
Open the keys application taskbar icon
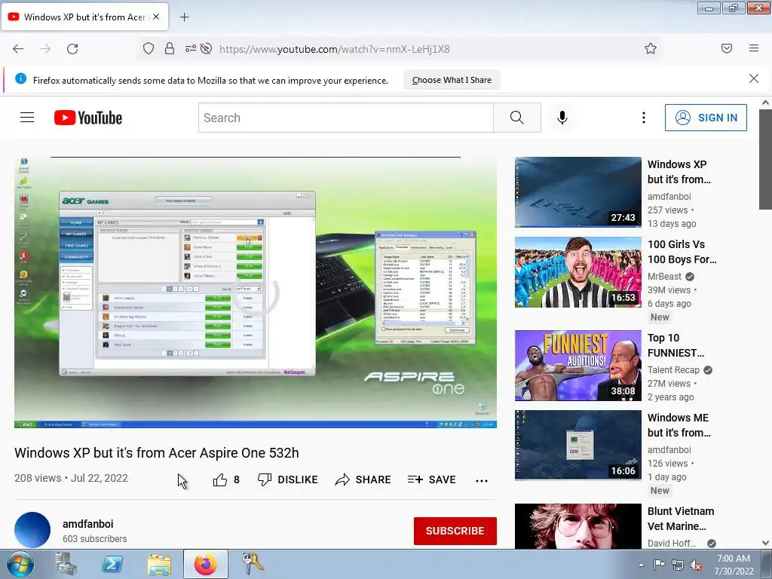[x=252, y=564]
